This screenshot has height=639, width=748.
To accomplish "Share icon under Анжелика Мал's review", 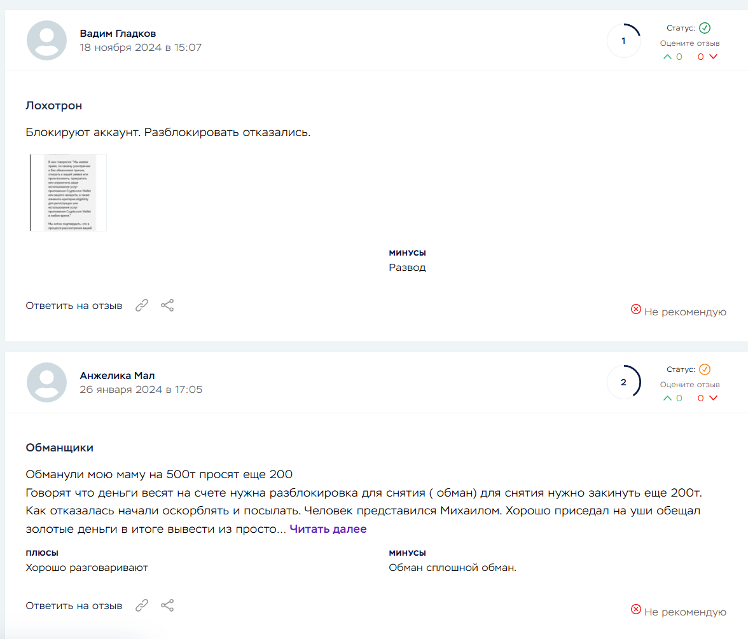I will [167, 605].
